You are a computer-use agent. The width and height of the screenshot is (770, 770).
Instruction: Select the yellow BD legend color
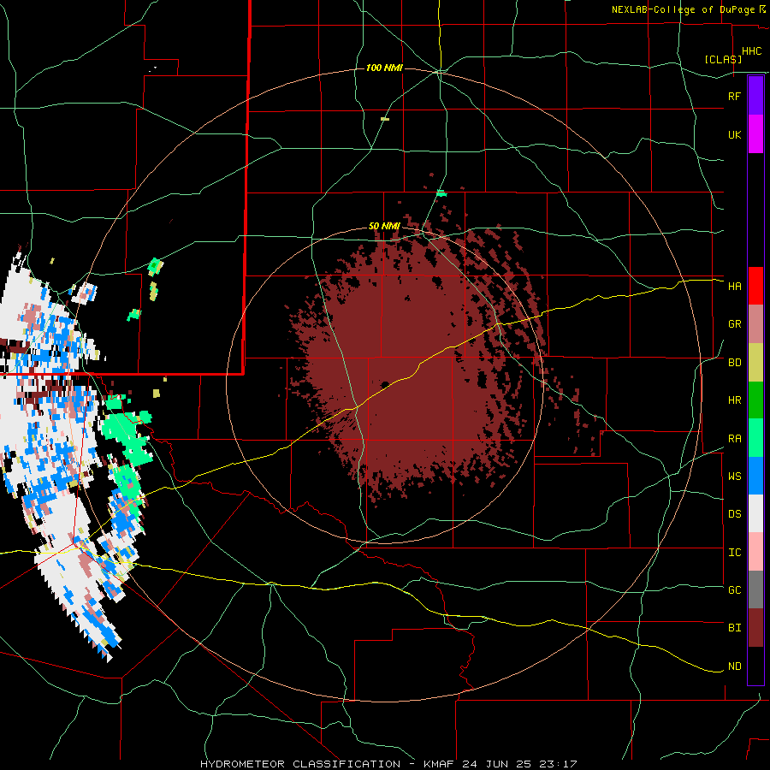[x=755, y=362]
